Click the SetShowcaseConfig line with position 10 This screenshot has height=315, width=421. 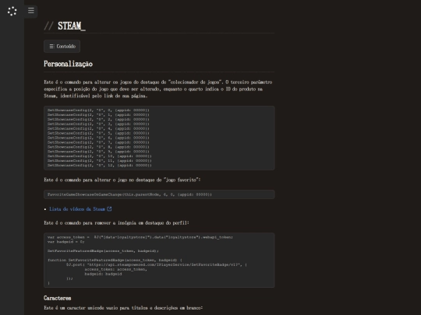pyautogui.click(x=99, y=156)
